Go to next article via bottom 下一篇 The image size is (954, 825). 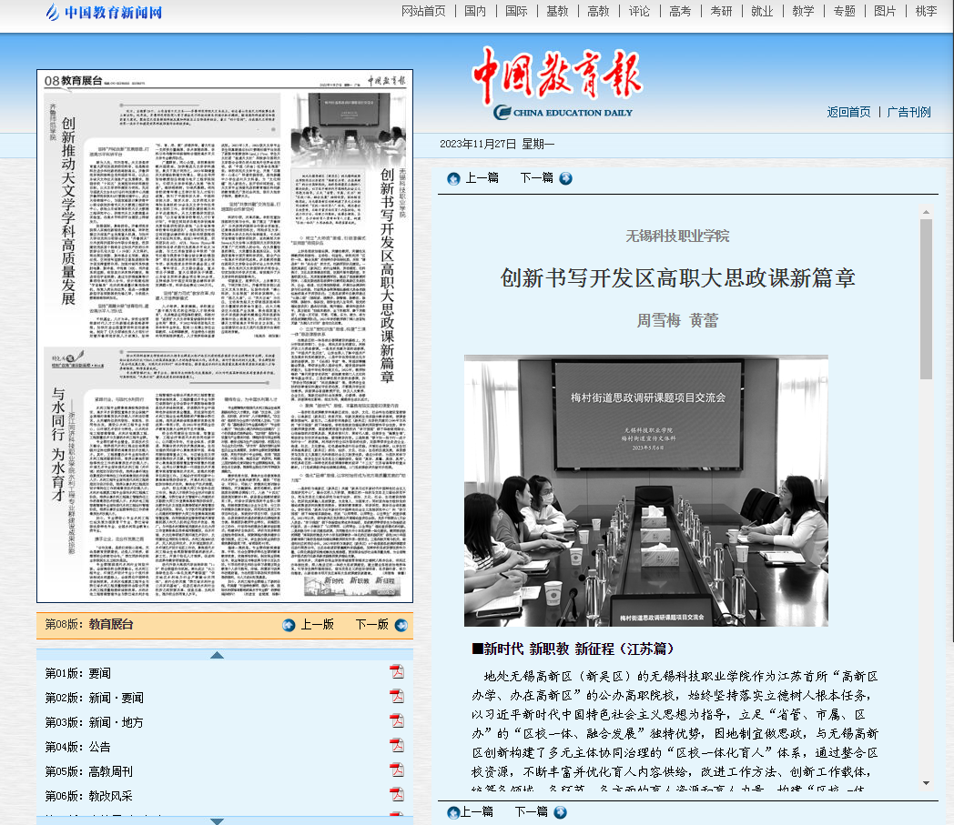pos(531,811)
